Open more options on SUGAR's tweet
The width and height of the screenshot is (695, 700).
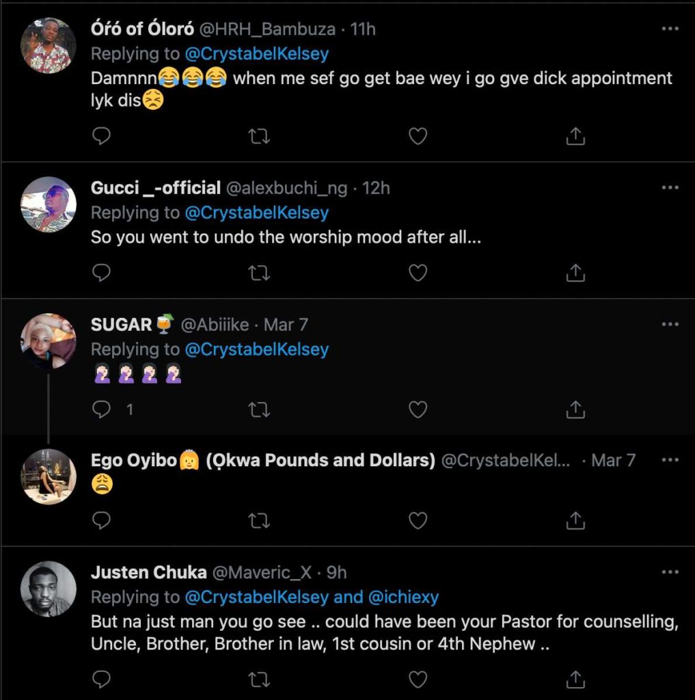(670, 323)
